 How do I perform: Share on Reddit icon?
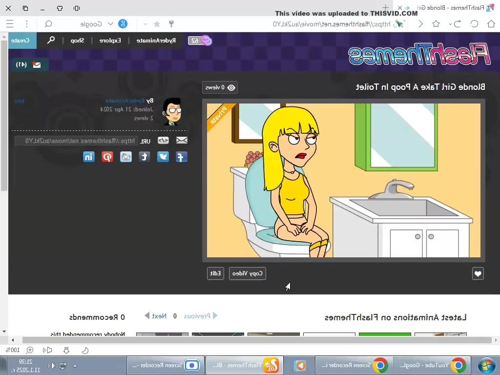(x=126, y=157)
